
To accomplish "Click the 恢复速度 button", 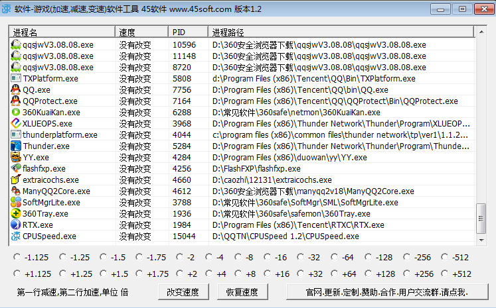I will coord(242,292).
